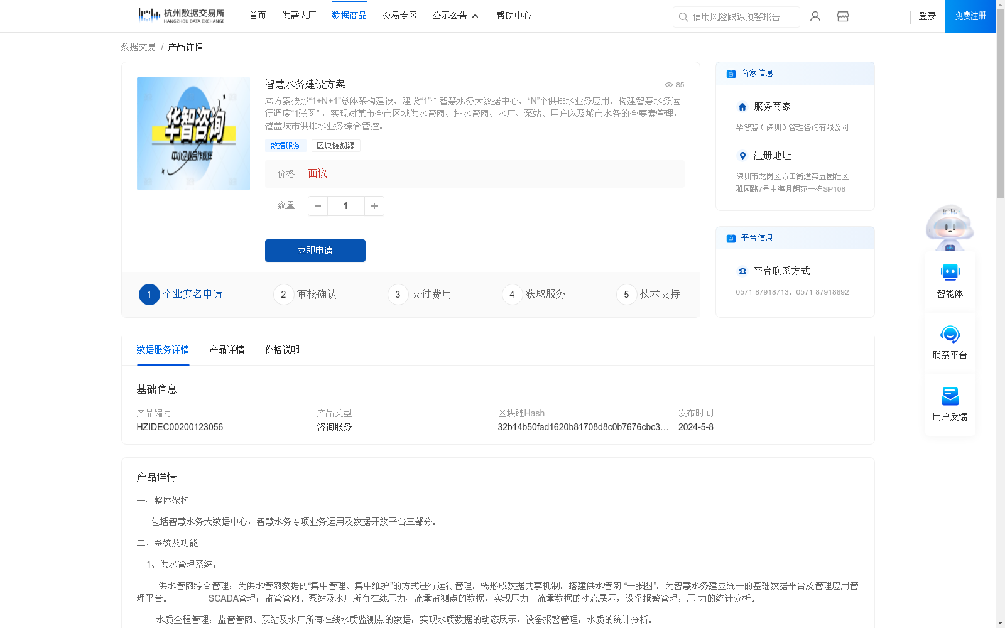This screenshot has height=628, width=1005.
Task: Open 交易专区 navigation item
Action: point(399,16)
